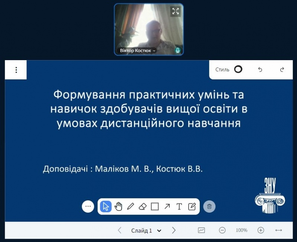Image resolution: width=297 pixels, height=242 pixels.
Task: Select the Pencil drawing tool
Action: point(131,206)
